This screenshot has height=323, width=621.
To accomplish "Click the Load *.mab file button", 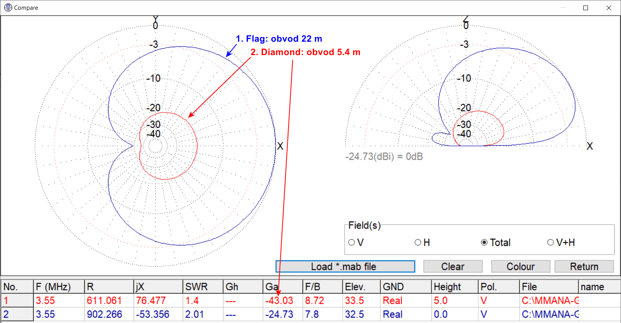I will (x=345, y=266).
